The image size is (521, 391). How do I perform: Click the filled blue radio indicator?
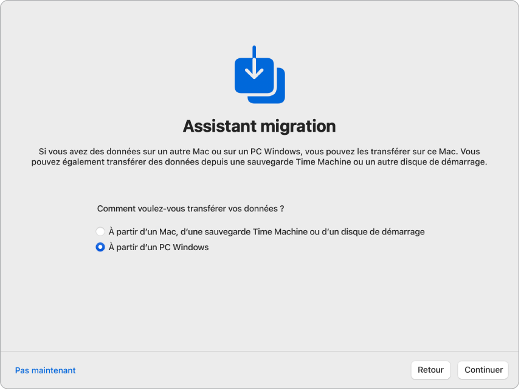[x=100, y=247]
